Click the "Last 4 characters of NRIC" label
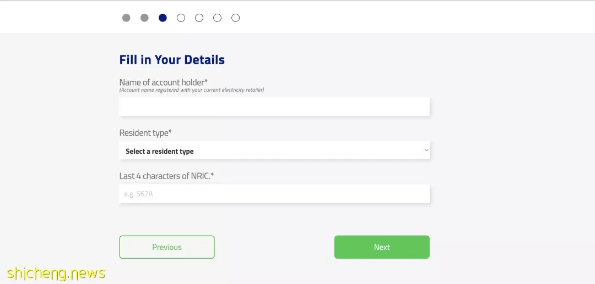 (x=166, y=176)
